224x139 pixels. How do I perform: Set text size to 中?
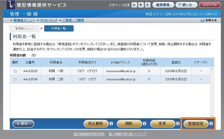pos(141,5)
